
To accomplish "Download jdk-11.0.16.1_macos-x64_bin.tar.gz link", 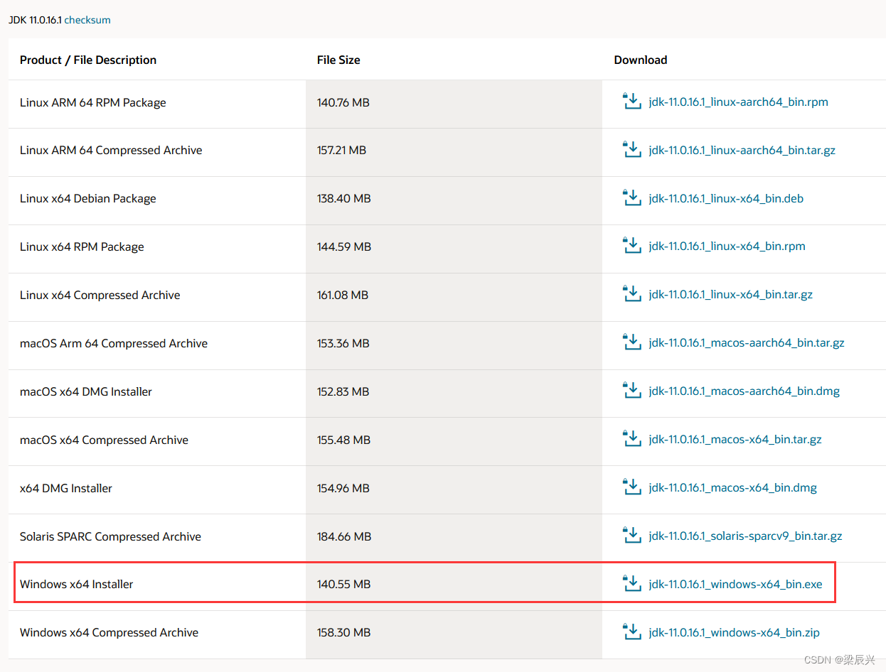I will pyautogui.click(x=735, y=440).
